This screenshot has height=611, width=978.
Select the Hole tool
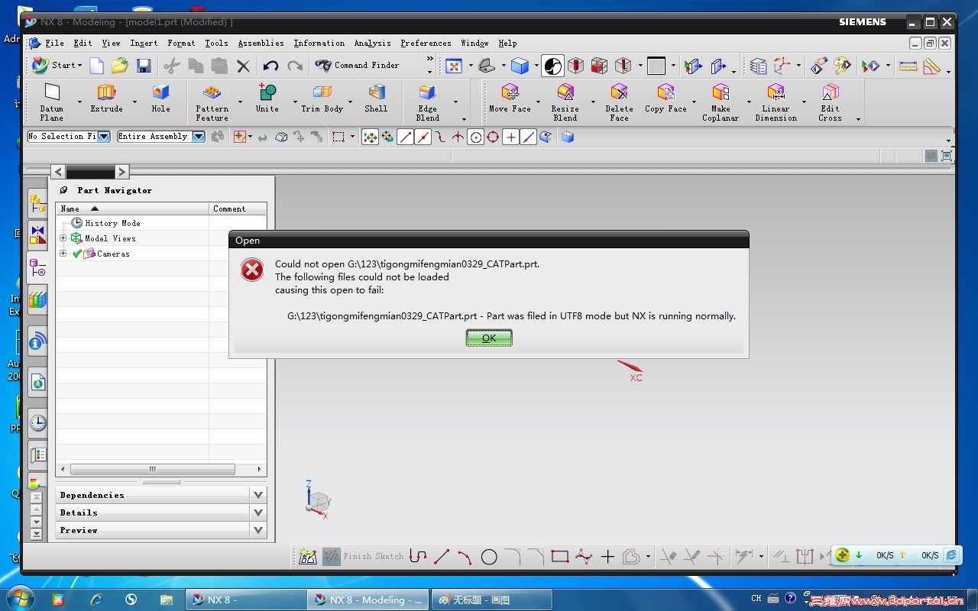(x=160, y=99)
